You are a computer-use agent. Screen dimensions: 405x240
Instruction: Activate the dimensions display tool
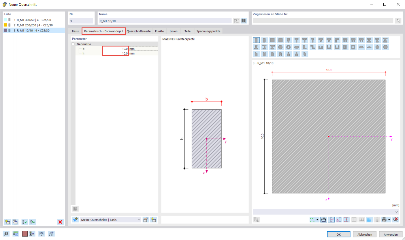(x=323, y=219)
